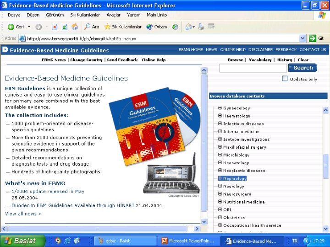Screen dimensions: 330x247
Task: Click the search text input field
Action: click(253, 68)
